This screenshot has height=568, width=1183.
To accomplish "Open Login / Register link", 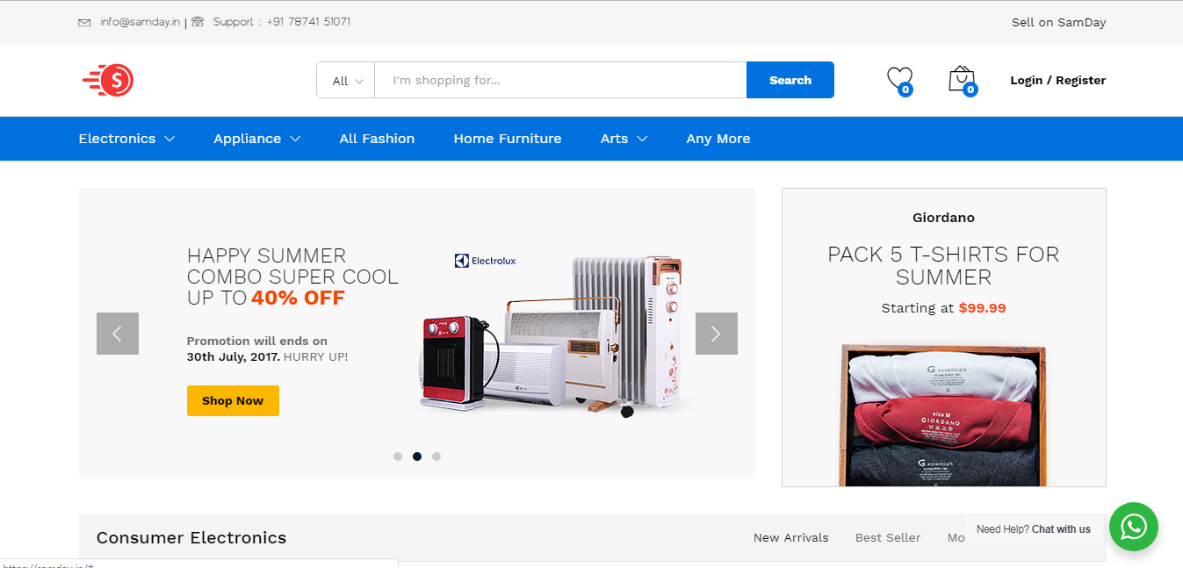I will pyautogui.click(x=1058, y=80).
